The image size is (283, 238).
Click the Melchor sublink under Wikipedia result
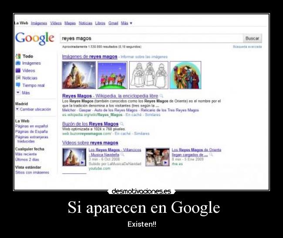click(69, 110)
